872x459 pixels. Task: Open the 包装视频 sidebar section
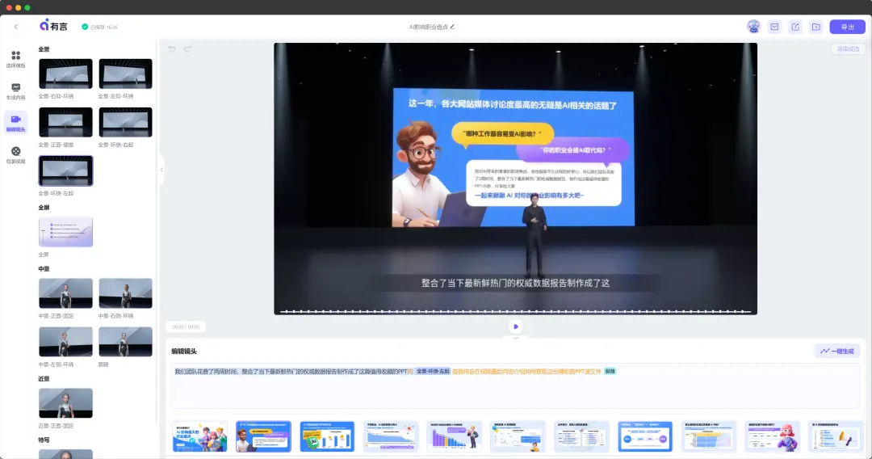(15, 155)
